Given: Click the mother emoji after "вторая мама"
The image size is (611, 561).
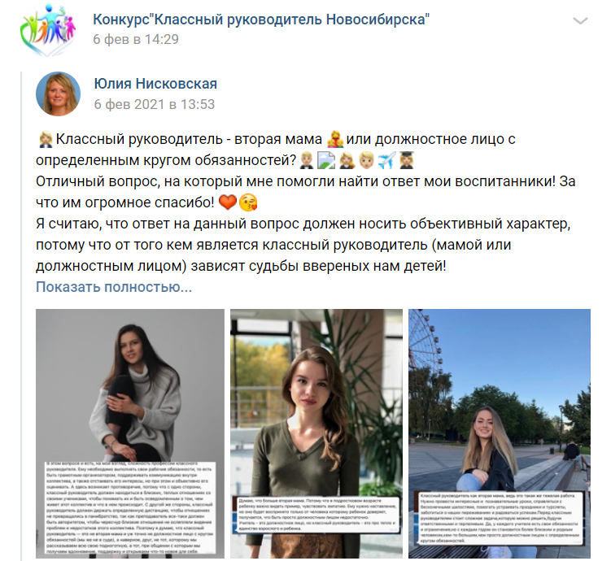Looking at the screenshot, I should coord(335,139).
